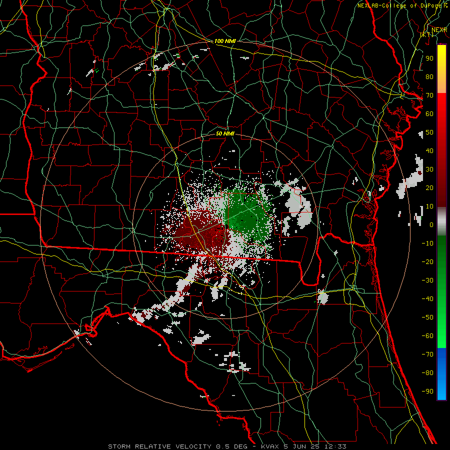Image resolution: width=450 pixels, height=450 pixels.
Task: Click the "-70" value on the velocity scale
Action: tap(427, 354)
